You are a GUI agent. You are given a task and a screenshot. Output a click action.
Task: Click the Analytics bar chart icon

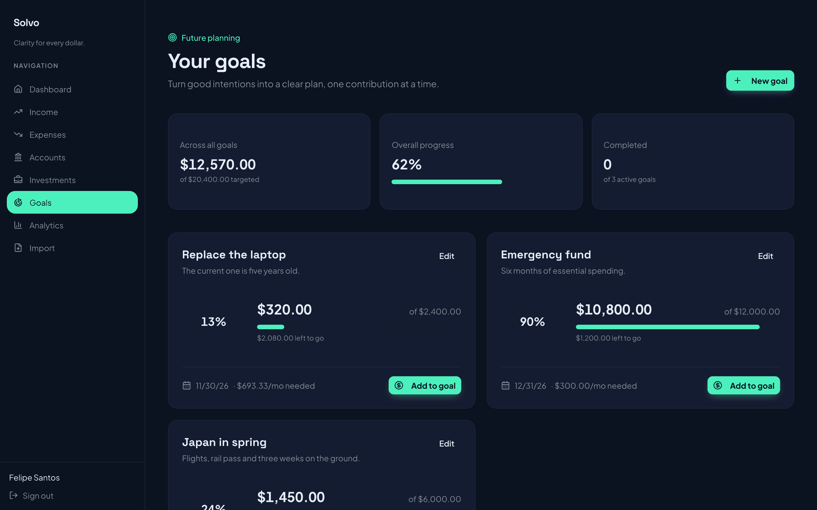coord(18,225)
